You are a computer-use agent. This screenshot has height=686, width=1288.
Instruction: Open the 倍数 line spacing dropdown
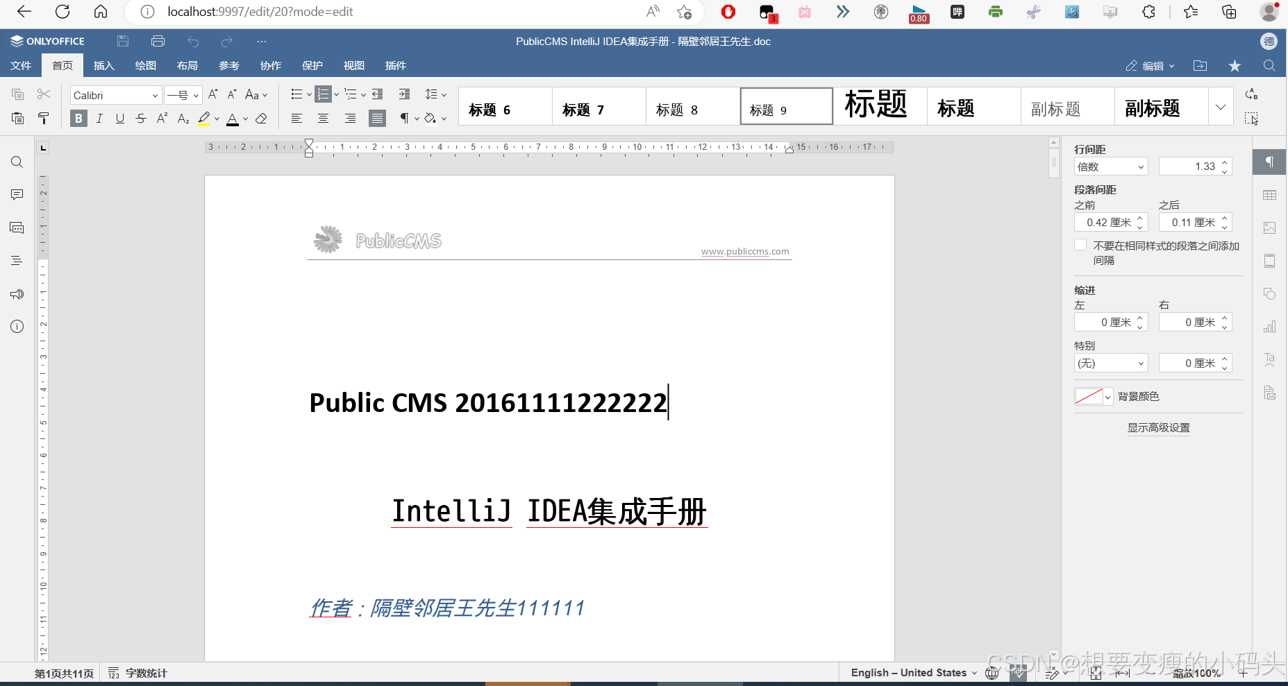pos(1139,166)
